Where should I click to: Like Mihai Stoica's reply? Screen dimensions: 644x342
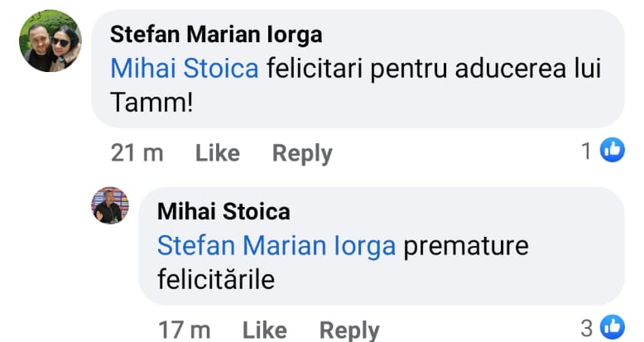tap(264, 330)
